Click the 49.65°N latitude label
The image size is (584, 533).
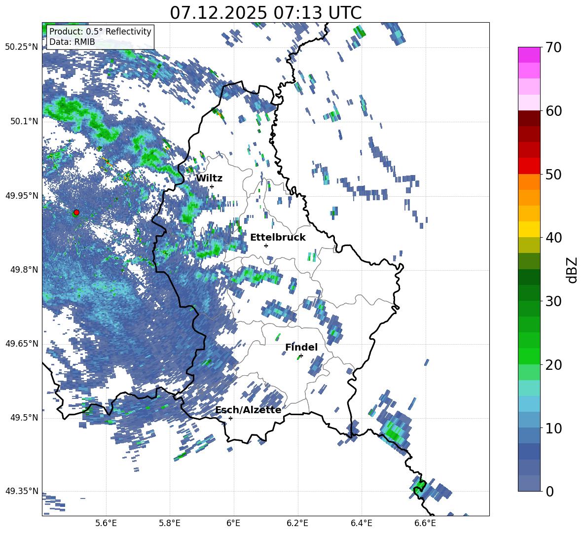[x=22, y=344]
